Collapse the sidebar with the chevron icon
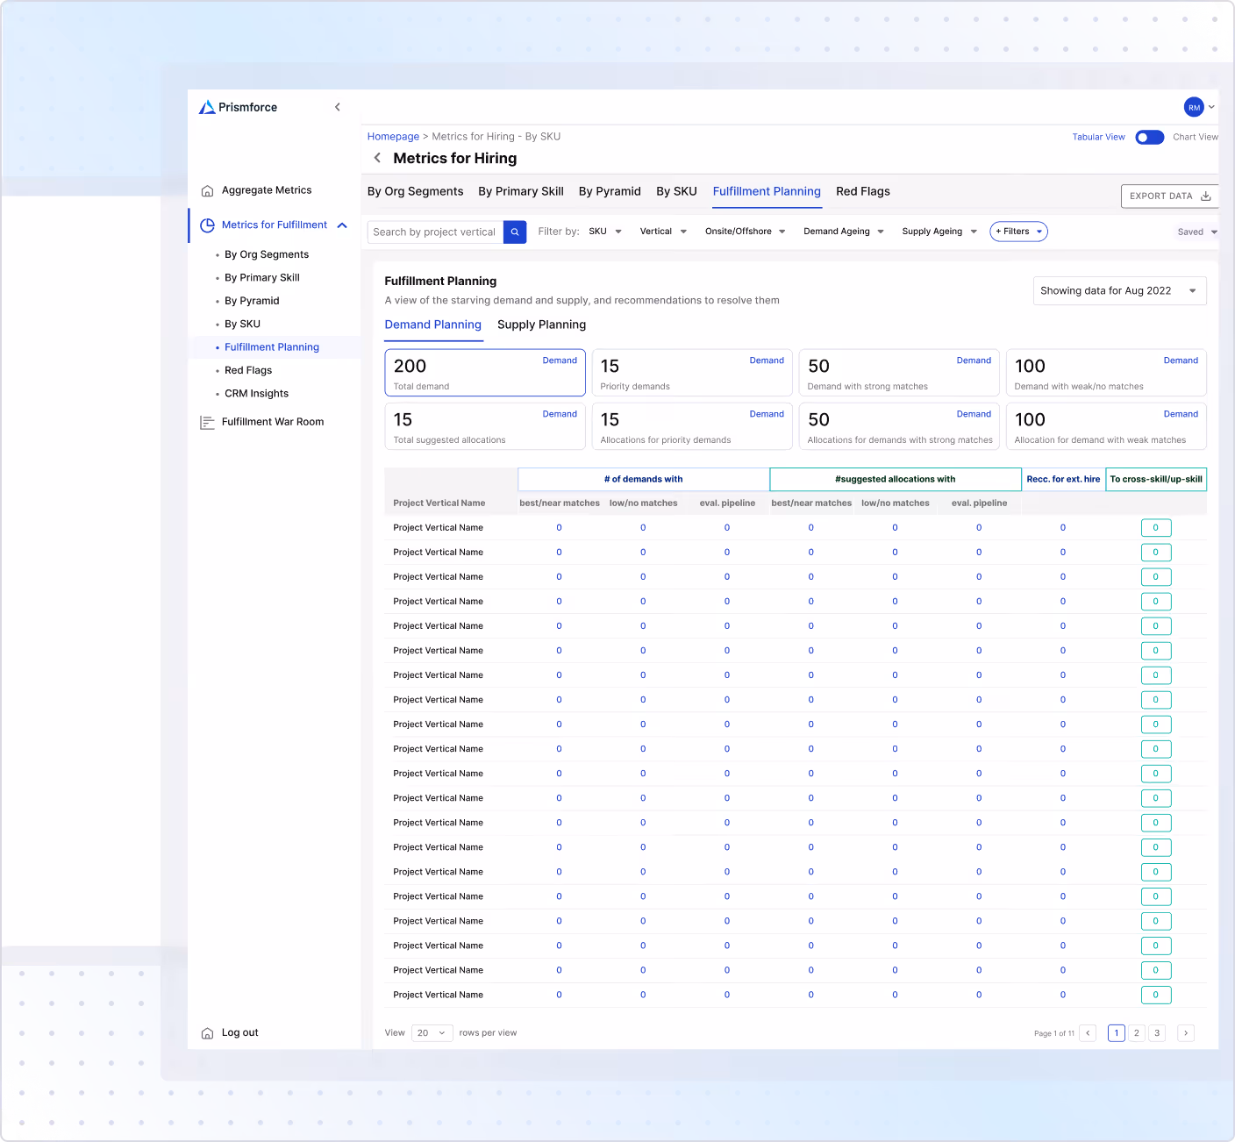Screen dimensions: 1235x1142 click(x=338, y=106)
